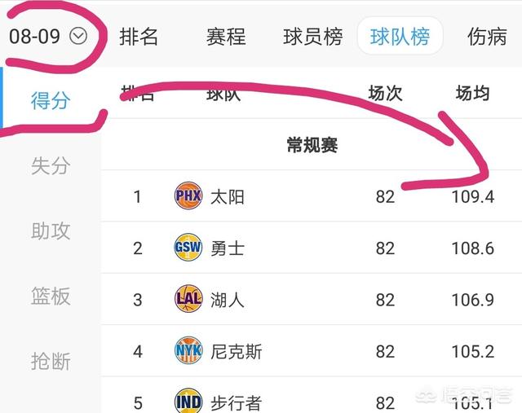Select 助攻 in the sidebar
The image size is (522, 413).
click(51, 231)
